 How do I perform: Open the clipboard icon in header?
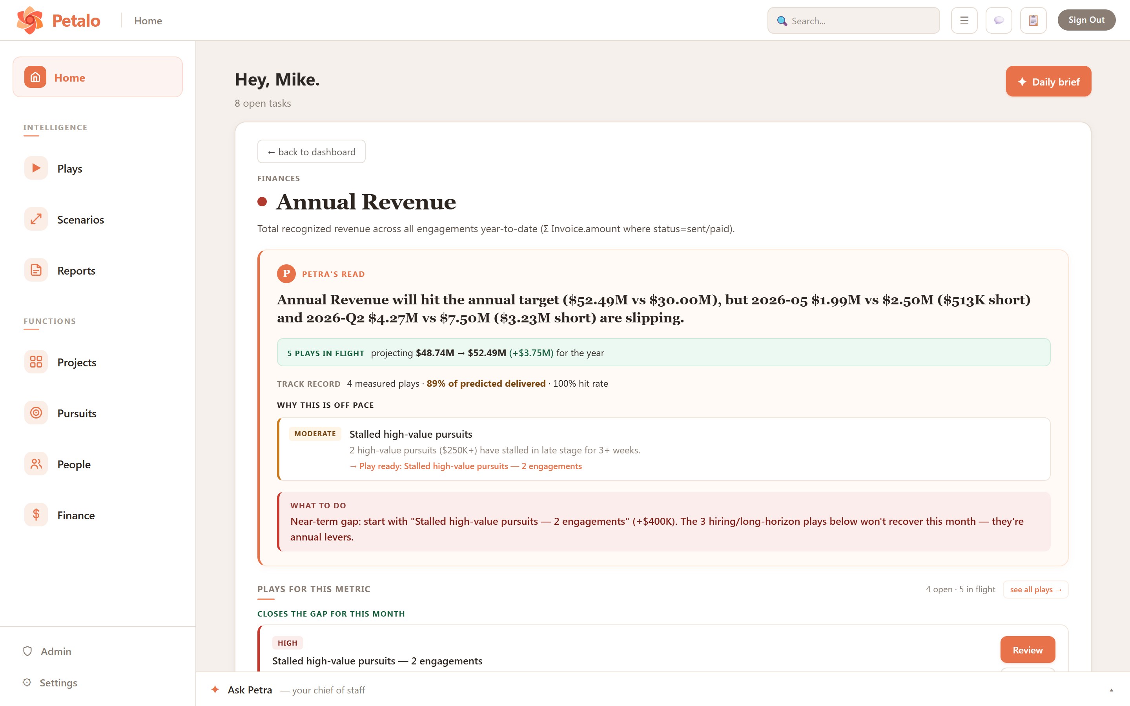point(1033,20)
